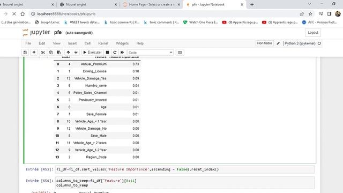The height and width of the screenshot is (193, 343).
Task: Move the selected cell up
Action: (x=68, y=53)
